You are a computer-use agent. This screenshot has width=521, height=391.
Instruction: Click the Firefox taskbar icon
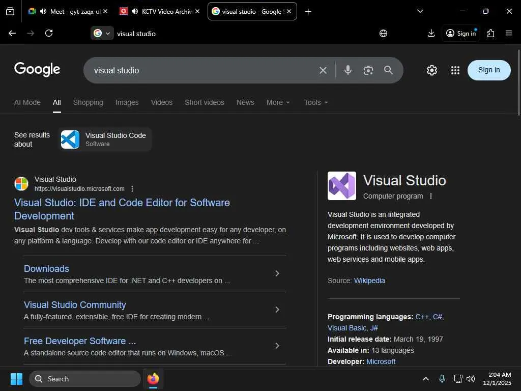(153, 379)
